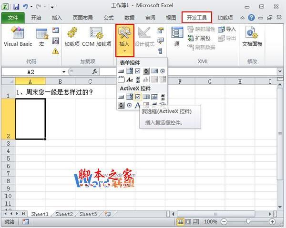Insert ActiveX Text Box

[154, 97]
